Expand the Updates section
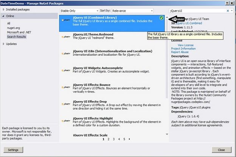Screen dimensions: 236x157 pyautogui.click(x=3, y=44)
